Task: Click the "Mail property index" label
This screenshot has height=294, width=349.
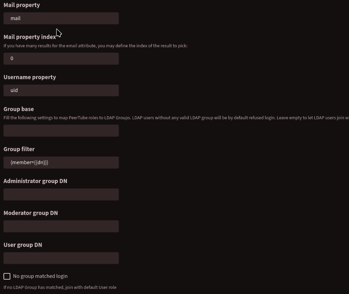Action: coord(30,37)
